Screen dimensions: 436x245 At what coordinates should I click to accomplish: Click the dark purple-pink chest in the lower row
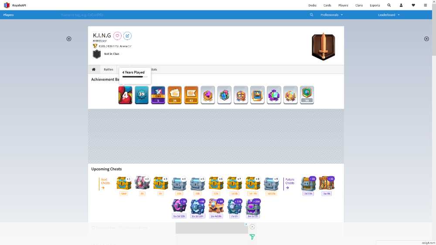coord(179,206)
